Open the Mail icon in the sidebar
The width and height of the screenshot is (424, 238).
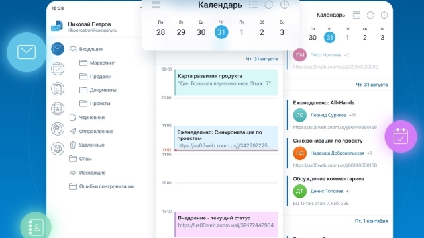point(58,49)
